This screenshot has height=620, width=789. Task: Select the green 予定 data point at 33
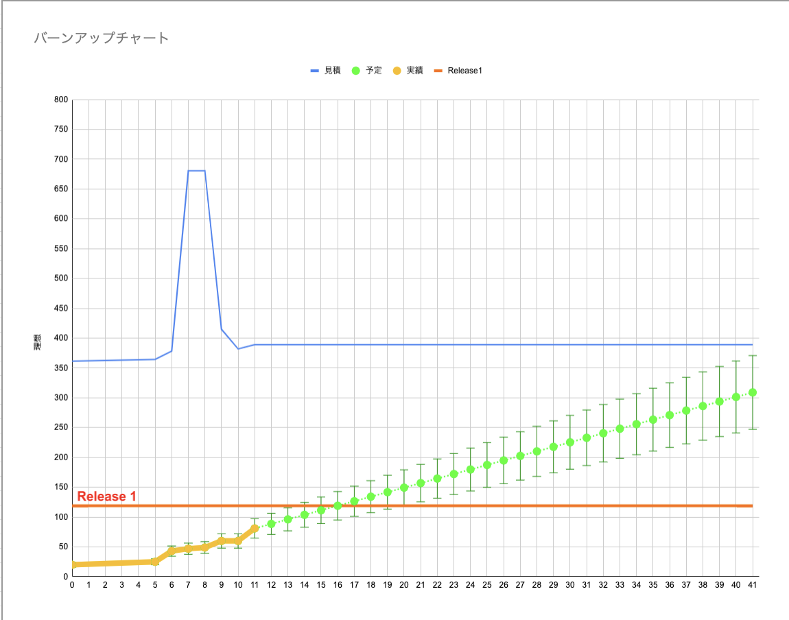(620, 429)
